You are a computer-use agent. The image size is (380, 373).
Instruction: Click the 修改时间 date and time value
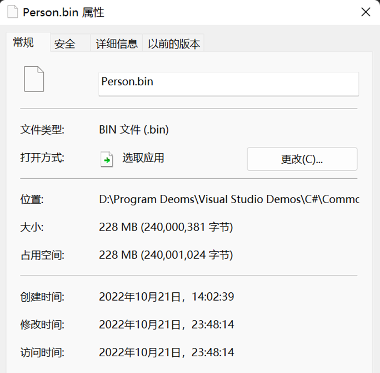pos(167,325)
